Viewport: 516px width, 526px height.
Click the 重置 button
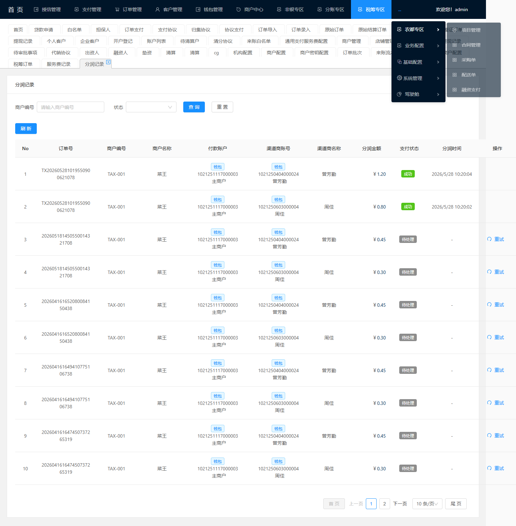pos(222,107)
